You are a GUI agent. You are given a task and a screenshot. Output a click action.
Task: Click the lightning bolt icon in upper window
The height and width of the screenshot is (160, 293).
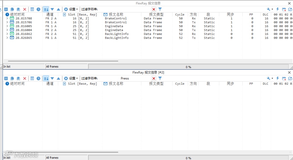[278, 9]
